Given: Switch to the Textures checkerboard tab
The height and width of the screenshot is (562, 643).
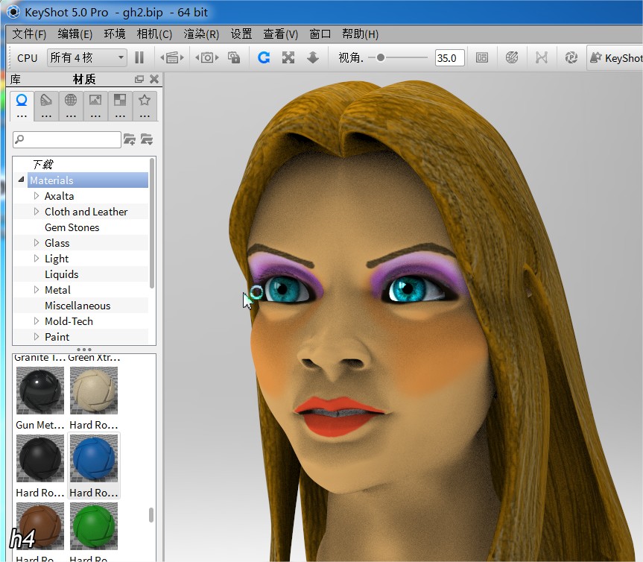Looking at the screenshot, I should [x=120, y=105].
